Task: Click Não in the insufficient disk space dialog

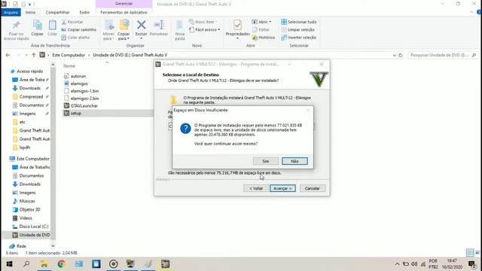Action: point(294,161)
